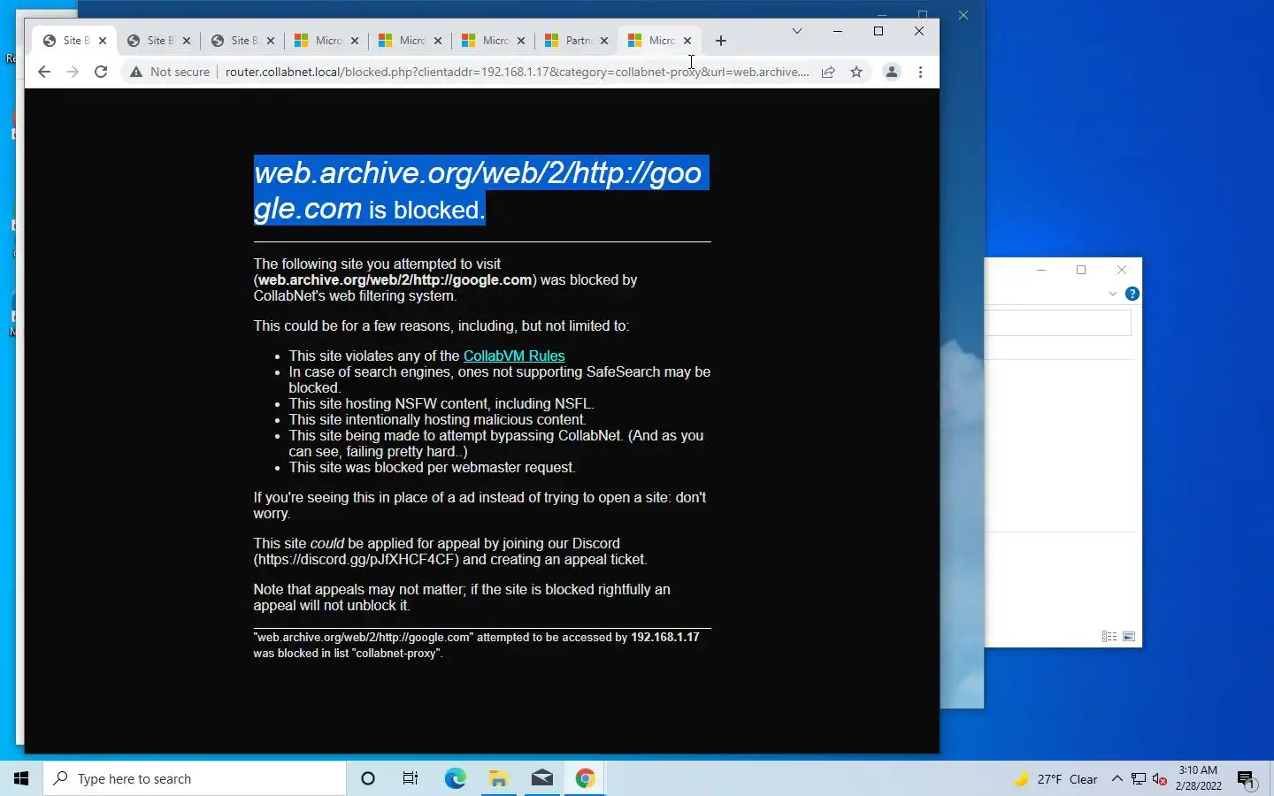
Task: Expand the ribbon chevron in background window
Action: click(1113, 294)
